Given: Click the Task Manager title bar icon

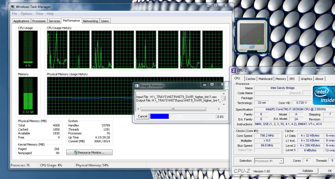Looking at the screenshot, I should click(x=13, y=7).
